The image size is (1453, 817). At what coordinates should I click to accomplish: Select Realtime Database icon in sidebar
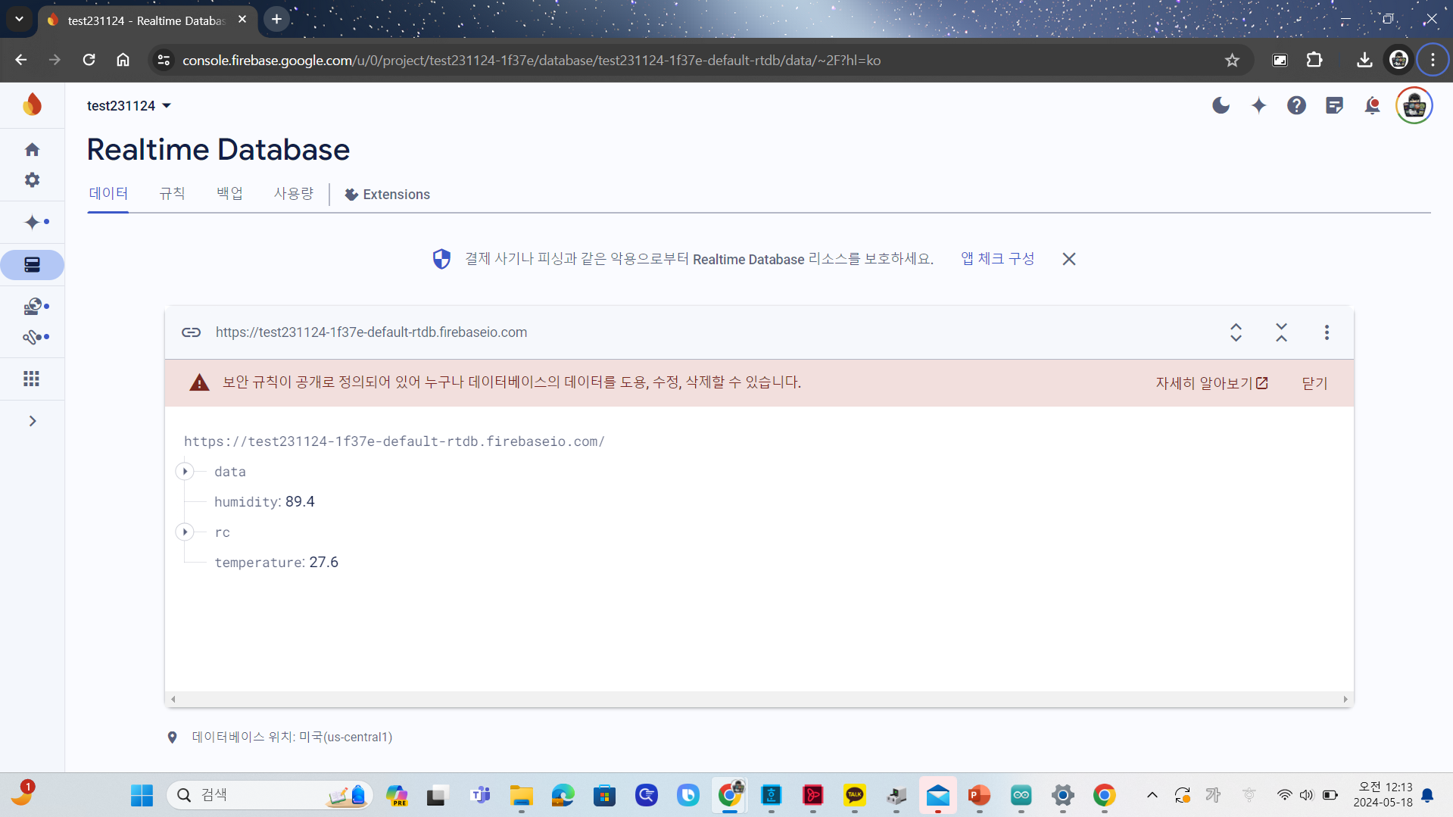point(32,265)
